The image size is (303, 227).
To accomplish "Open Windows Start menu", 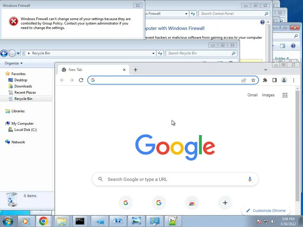I will (7, 221).
